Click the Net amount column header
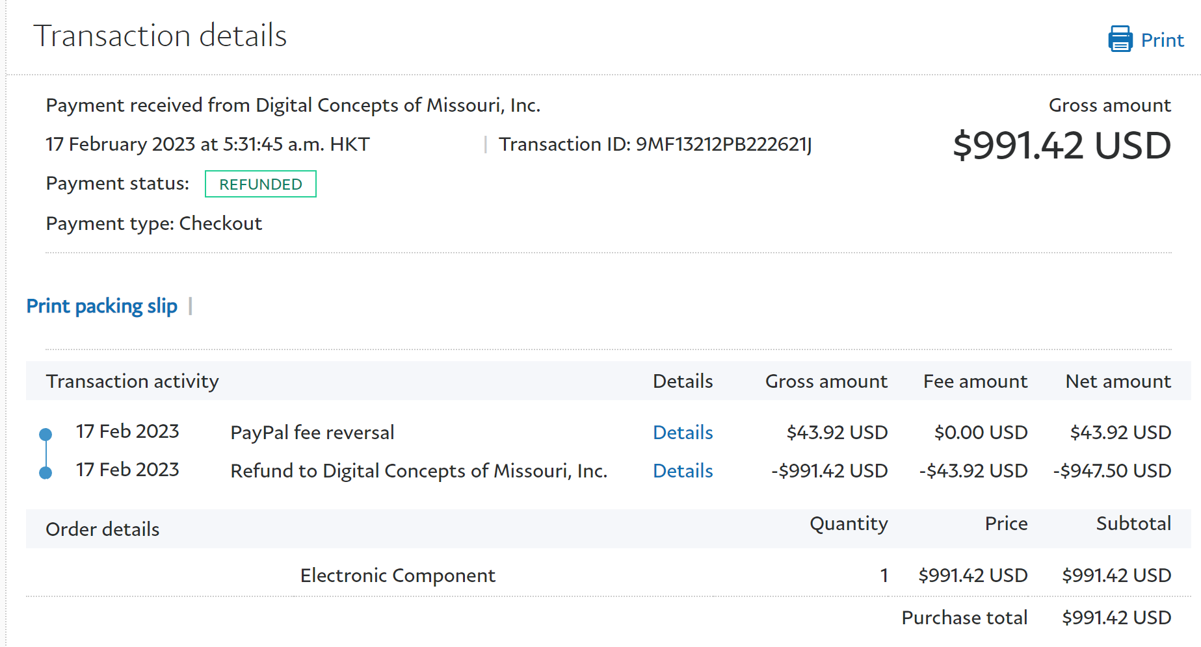Image resolution: width=1201 pixels, height=647 pixels. 1118,381
